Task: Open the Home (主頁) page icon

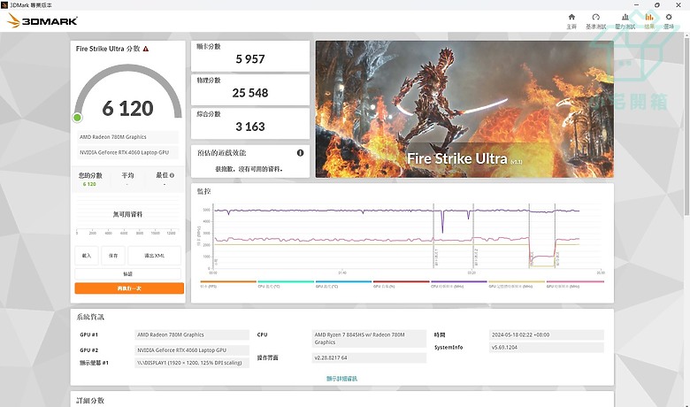Action: tap(571, 17)
